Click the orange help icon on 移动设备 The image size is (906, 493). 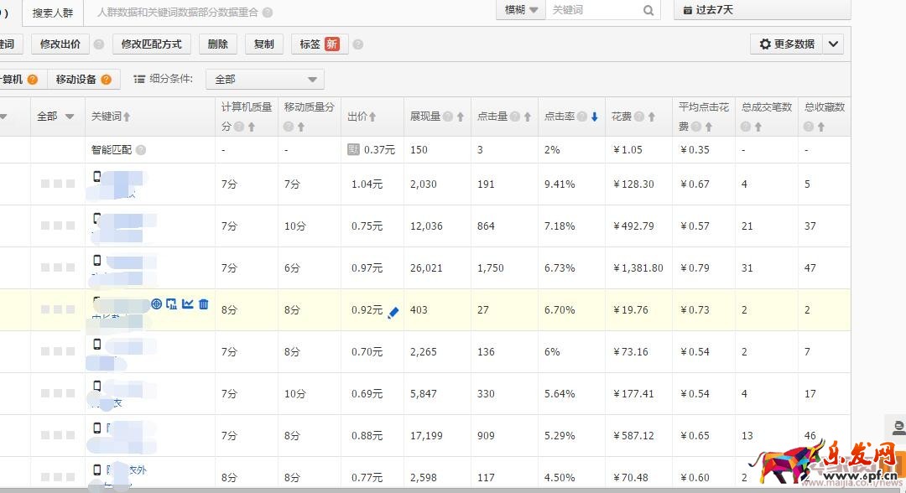click(x=107, y=80)
